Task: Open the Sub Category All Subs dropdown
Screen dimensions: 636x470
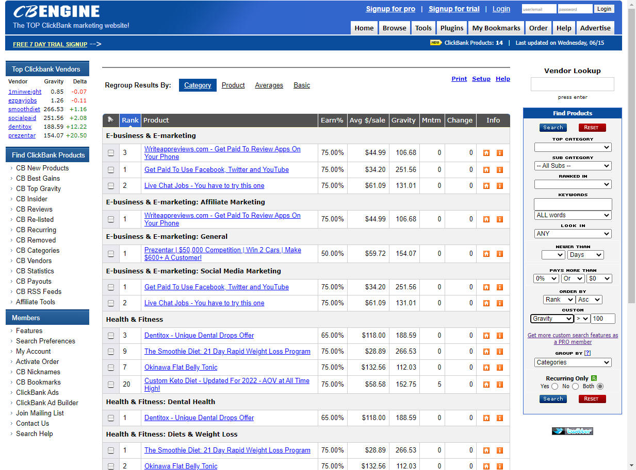Action: [x=573, y=166]
